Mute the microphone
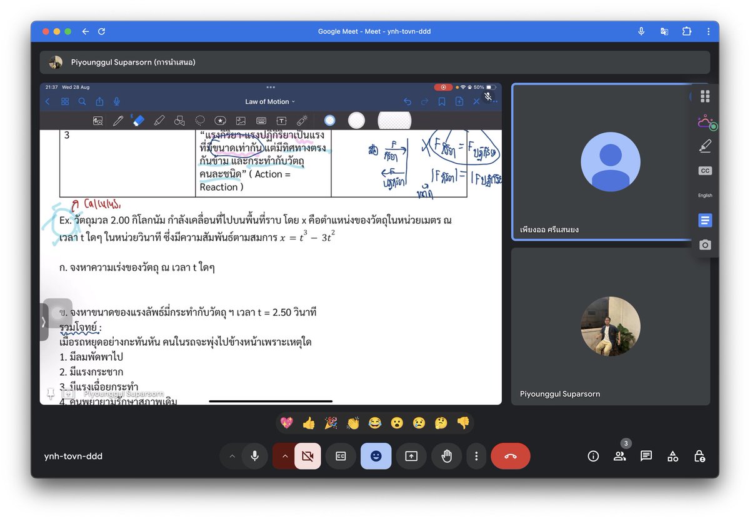The image size is (750, 519). 255,456
